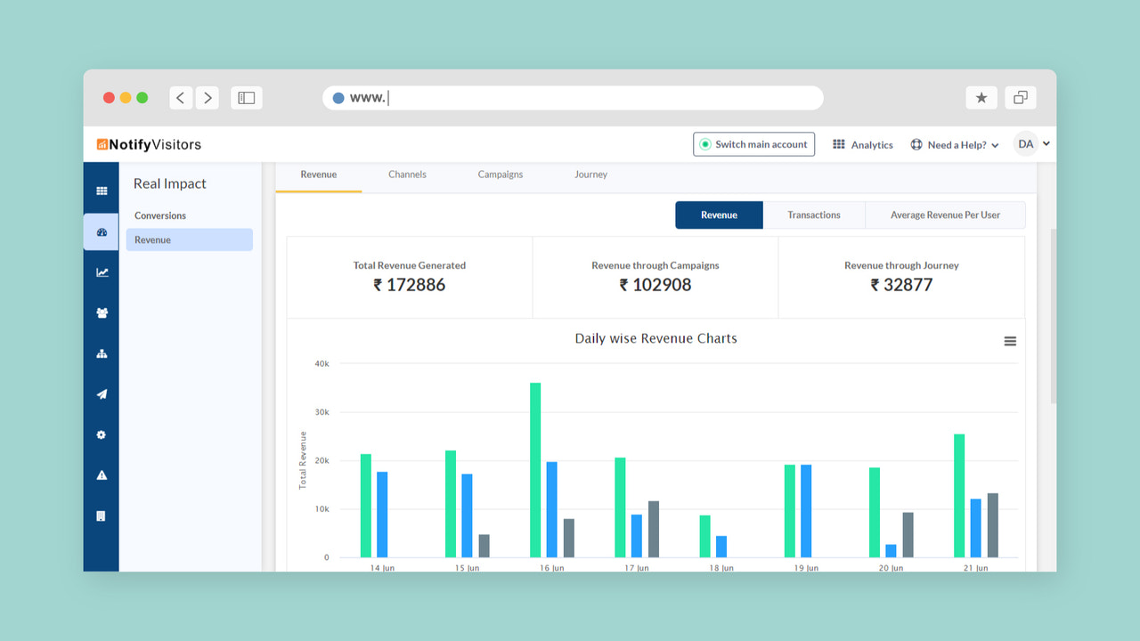Screen dimensions: 1140x641
Task: Select the journey sitemap icon in sidebar
Action: pos(101,353)
